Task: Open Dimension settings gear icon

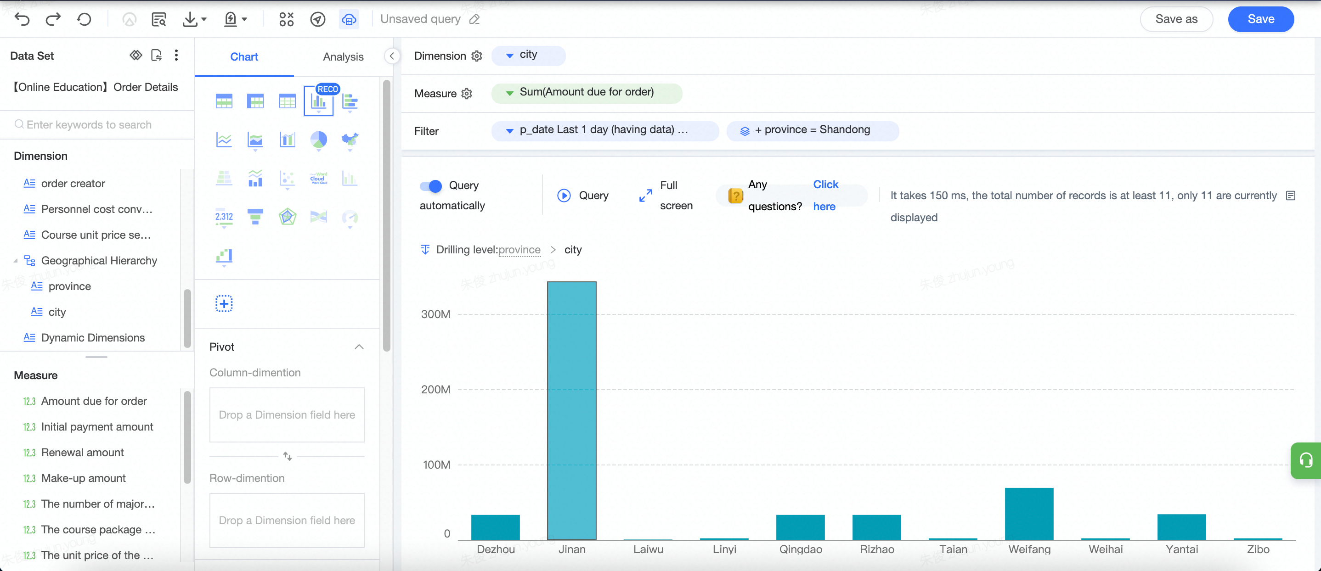Action: coord(477,56)
